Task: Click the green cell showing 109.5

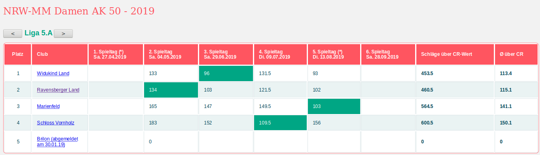Action: click(281, 123)
